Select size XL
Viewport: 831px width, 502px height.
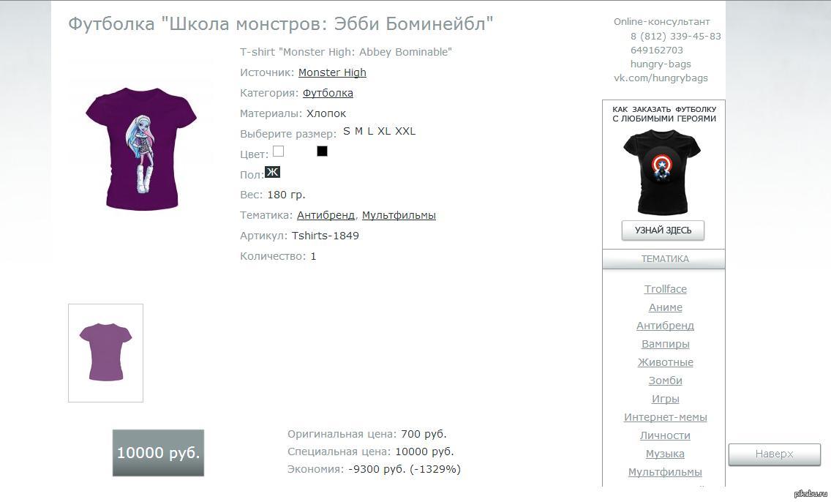pos(384,132)
